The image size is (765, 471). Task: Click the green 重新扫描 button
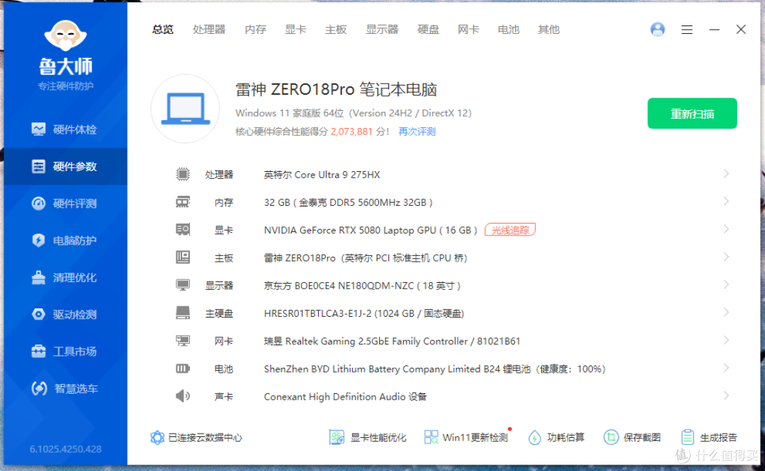tap(692, 113)
